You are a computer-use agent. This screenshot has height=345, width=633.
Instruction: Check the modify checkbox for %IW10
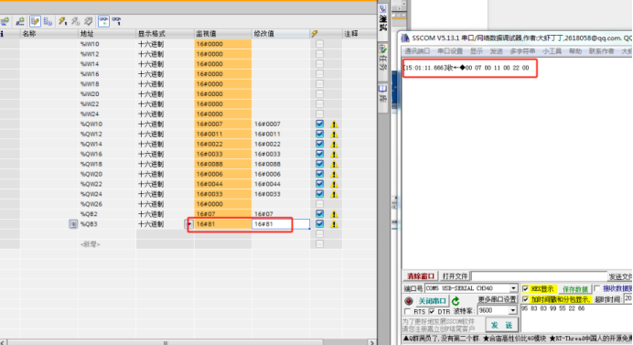[x=320, y=44]
